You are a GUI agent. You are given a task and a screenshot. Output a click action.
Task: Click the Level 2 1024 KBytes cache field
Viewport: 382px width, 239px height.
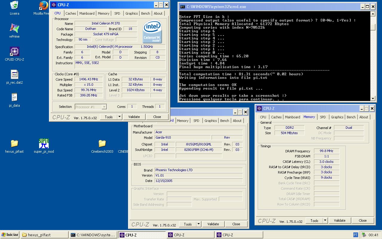[135, 90]
